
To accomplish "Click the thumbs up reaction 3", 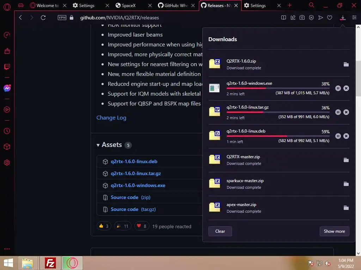I will pyautogui.click(x=104, y=226).
